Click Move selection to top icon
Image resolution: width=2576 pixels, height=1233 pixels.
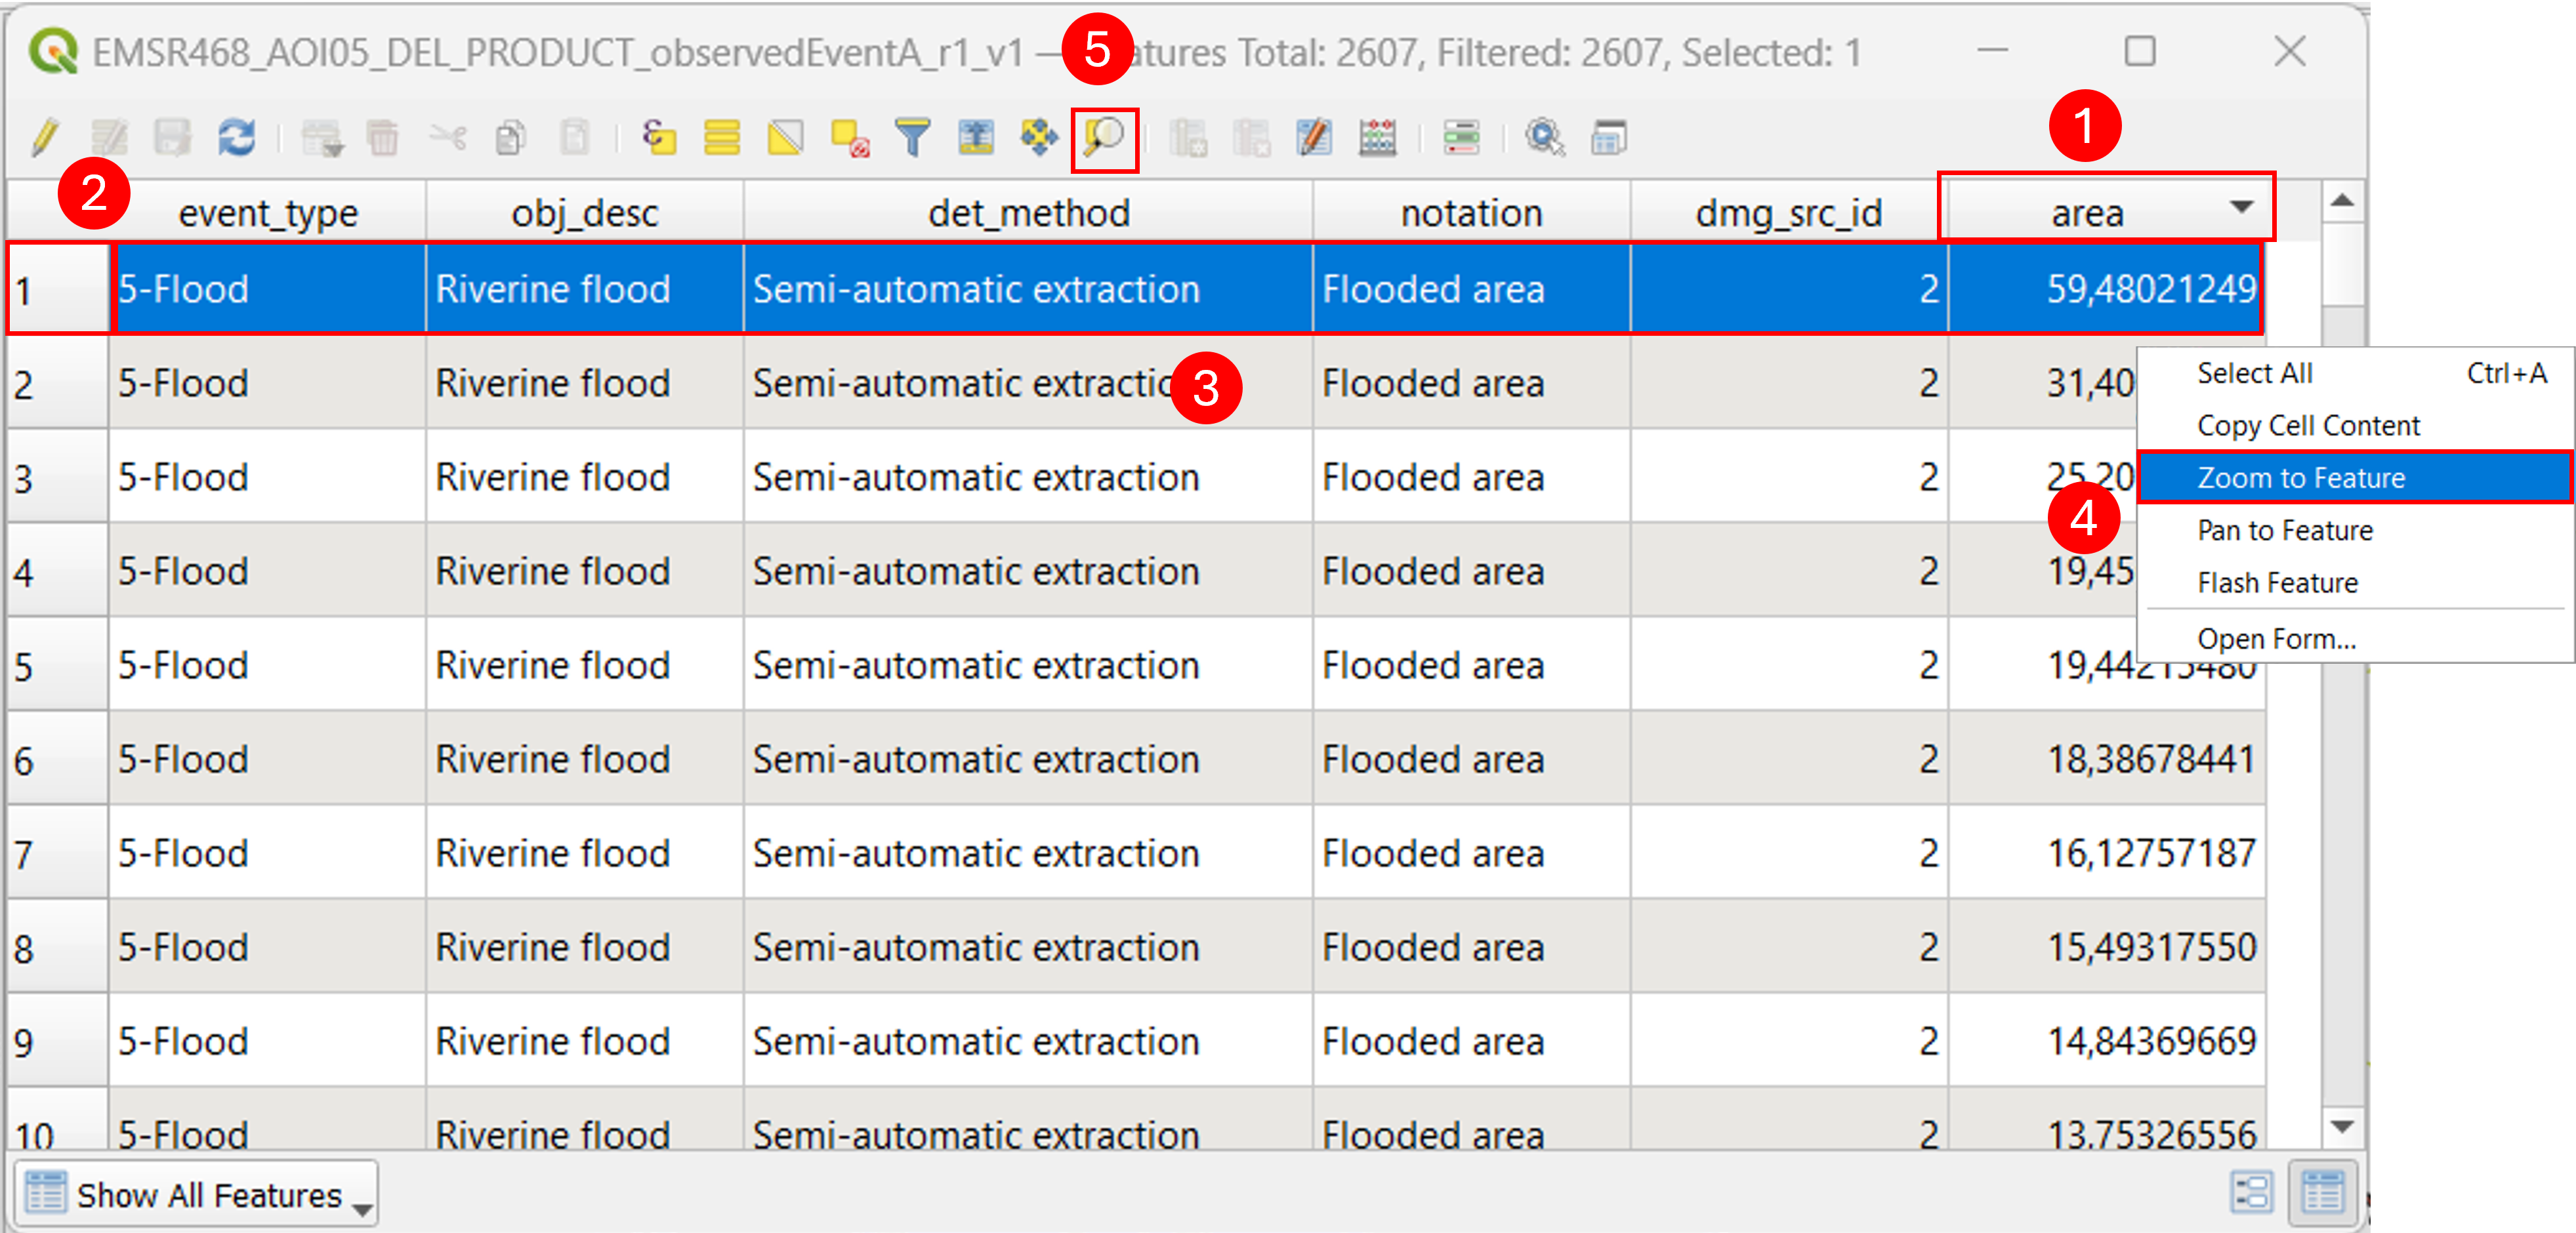tap(976, 138)
